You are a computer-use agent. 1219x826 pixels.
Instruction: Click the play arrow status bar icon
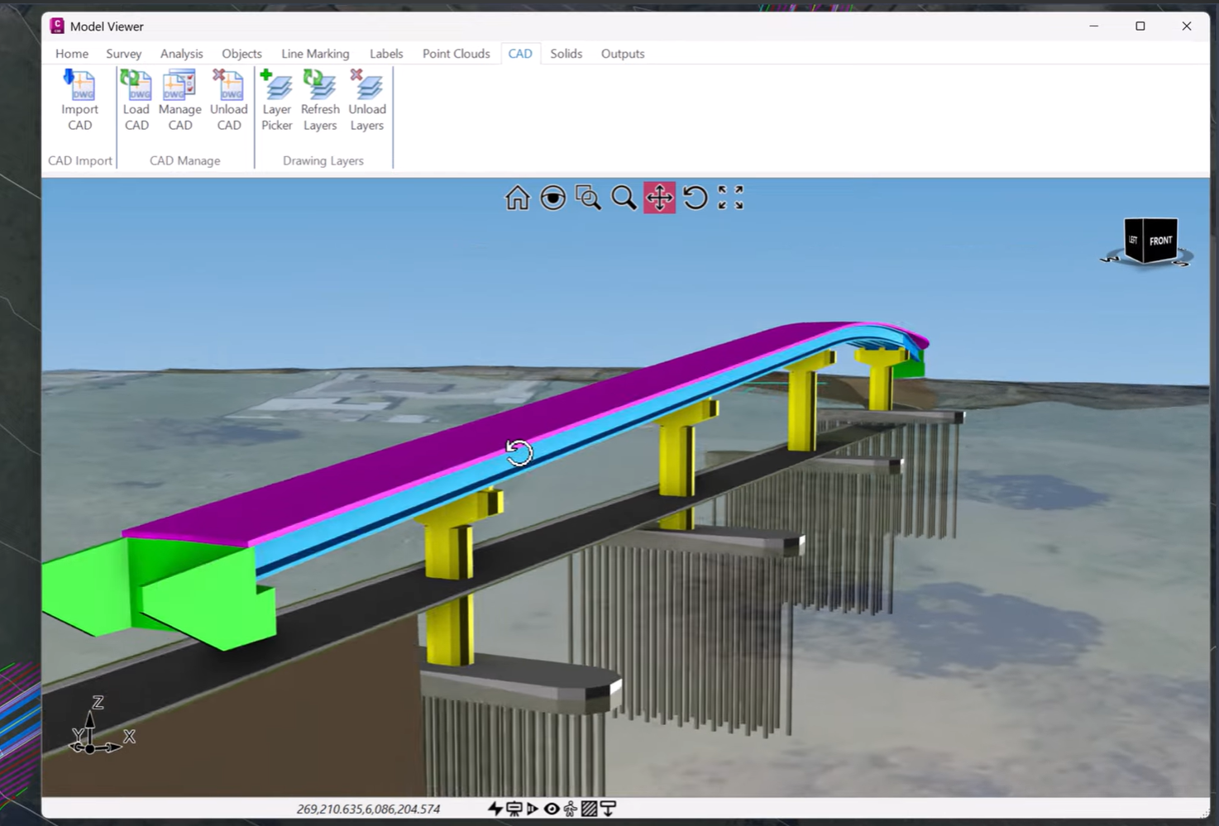coord(532,809)
